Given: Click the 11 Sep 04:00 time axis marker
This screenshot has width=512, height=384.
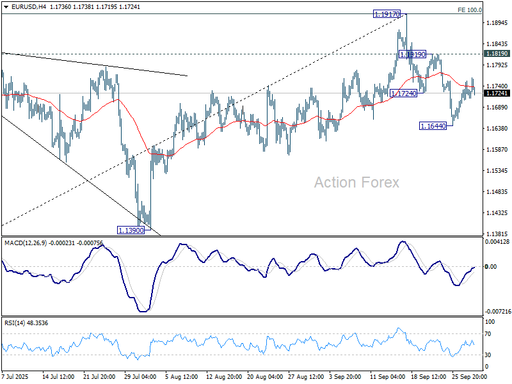Looking at the screenshot, I should (x=388, y=378).
